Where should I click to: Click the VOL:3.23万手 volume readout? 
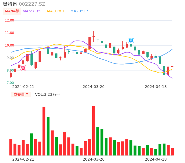47,94
